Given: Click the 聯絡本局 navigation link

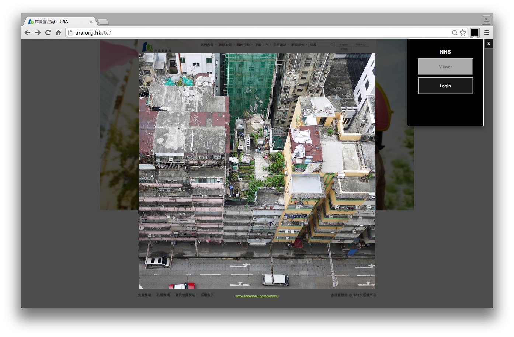Looking at the screenshot, I should (x=225, y=45).
